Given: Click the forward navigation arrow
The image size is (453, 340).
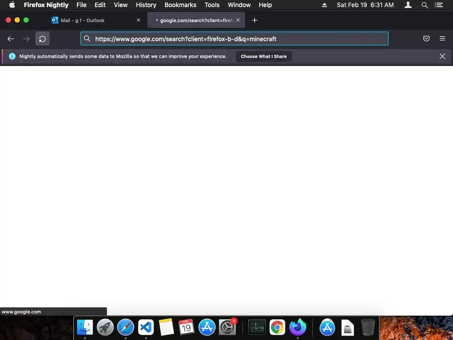Looking at the screenshot, I should pos(26,39).
